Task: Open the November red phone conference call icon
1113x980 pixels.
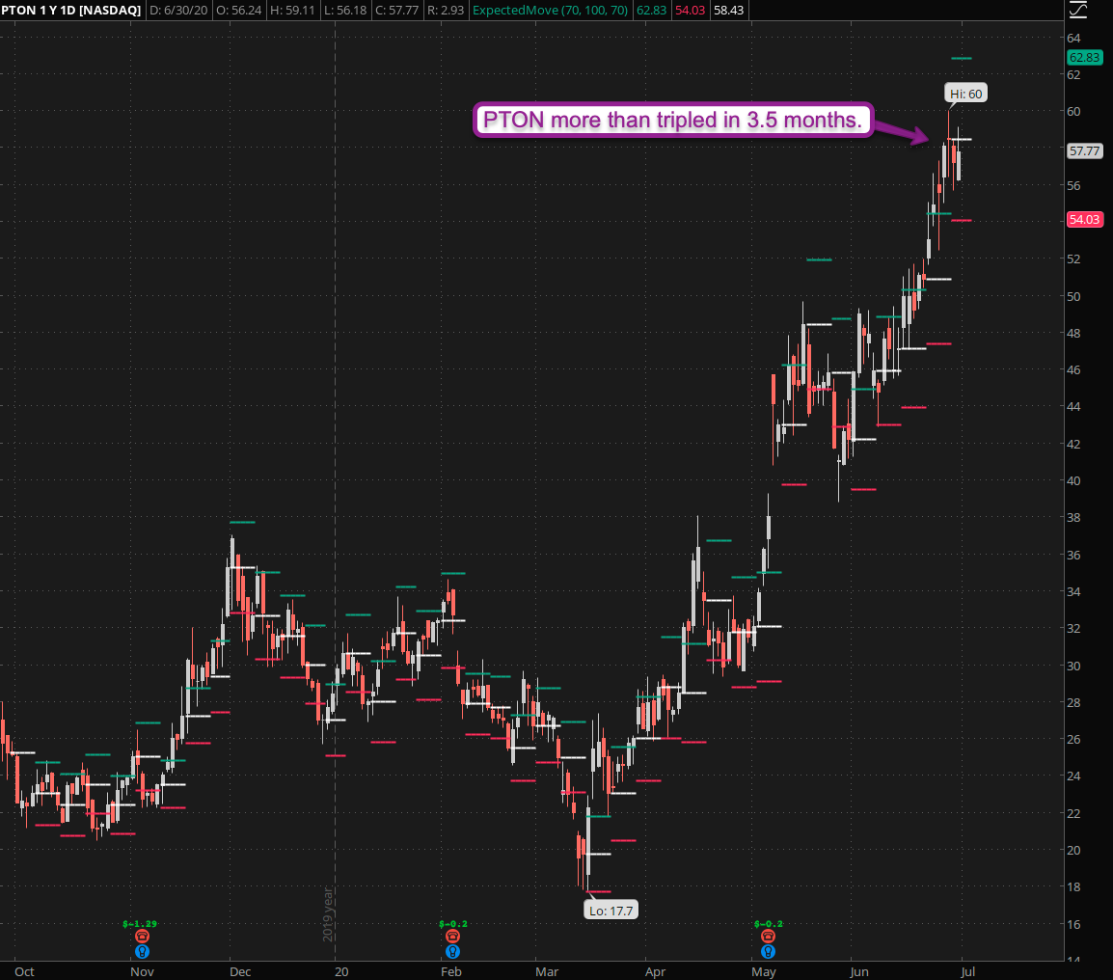Action: point(142,937)
